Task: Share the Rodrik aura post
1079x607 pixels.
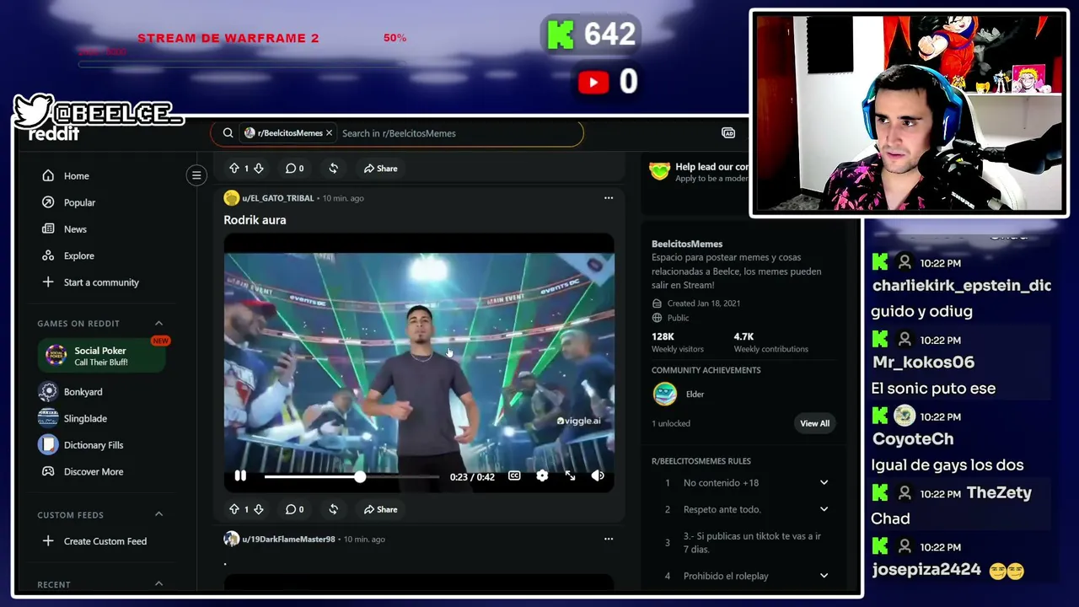Action: pyautogui.click(x=381, y=509)
